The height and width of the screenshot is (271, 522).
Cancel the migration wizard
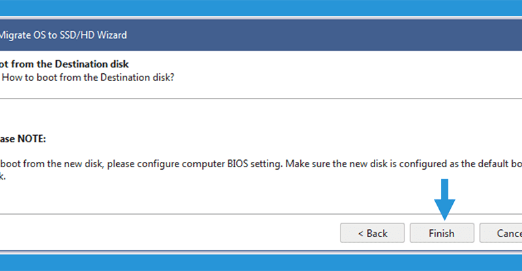click(x=500, y=233)
